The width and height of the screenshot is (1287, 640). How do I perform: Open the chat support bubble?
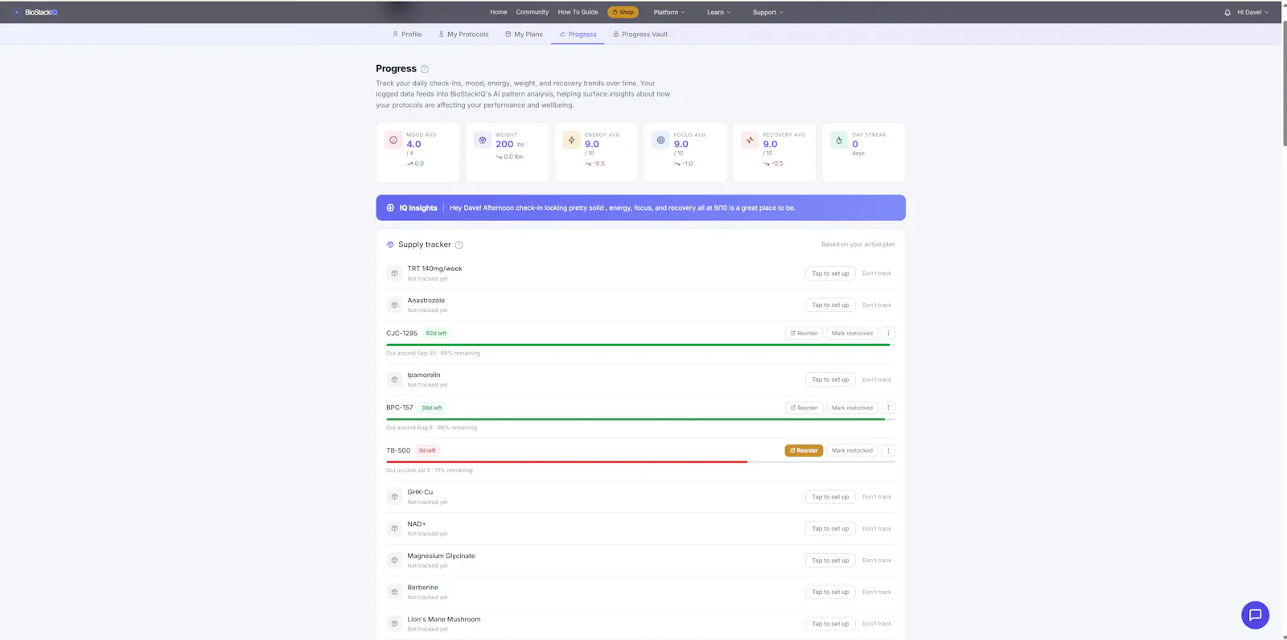1255,615
